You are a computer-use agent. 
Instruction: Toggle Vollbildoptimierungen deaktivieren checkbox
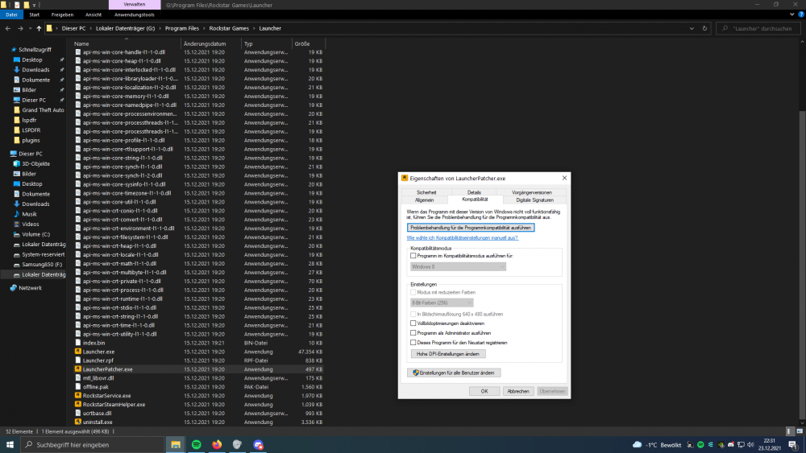(413, 323)
